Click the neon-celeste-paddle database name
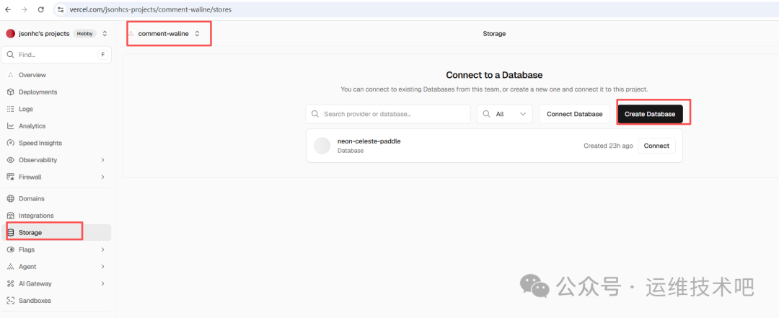Viewport: 779px width, 318px height. click(369, 141)
